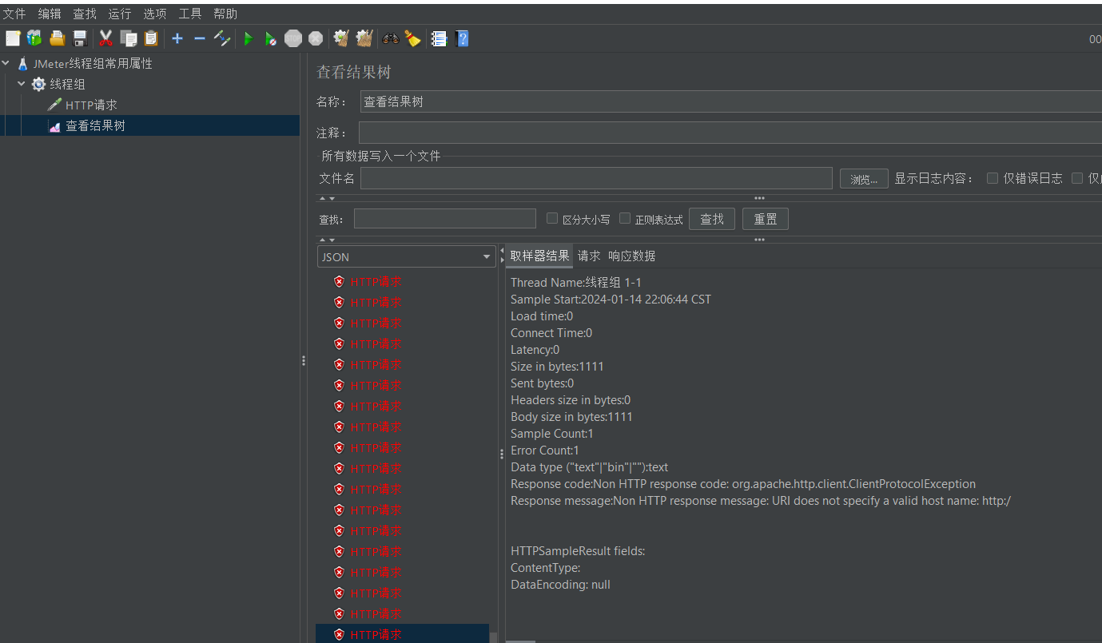The height and width of the screenshot is (643, 1102).
Task: Open the 编辑 menu
Action: pyautogui.click(x=50, y=14)
